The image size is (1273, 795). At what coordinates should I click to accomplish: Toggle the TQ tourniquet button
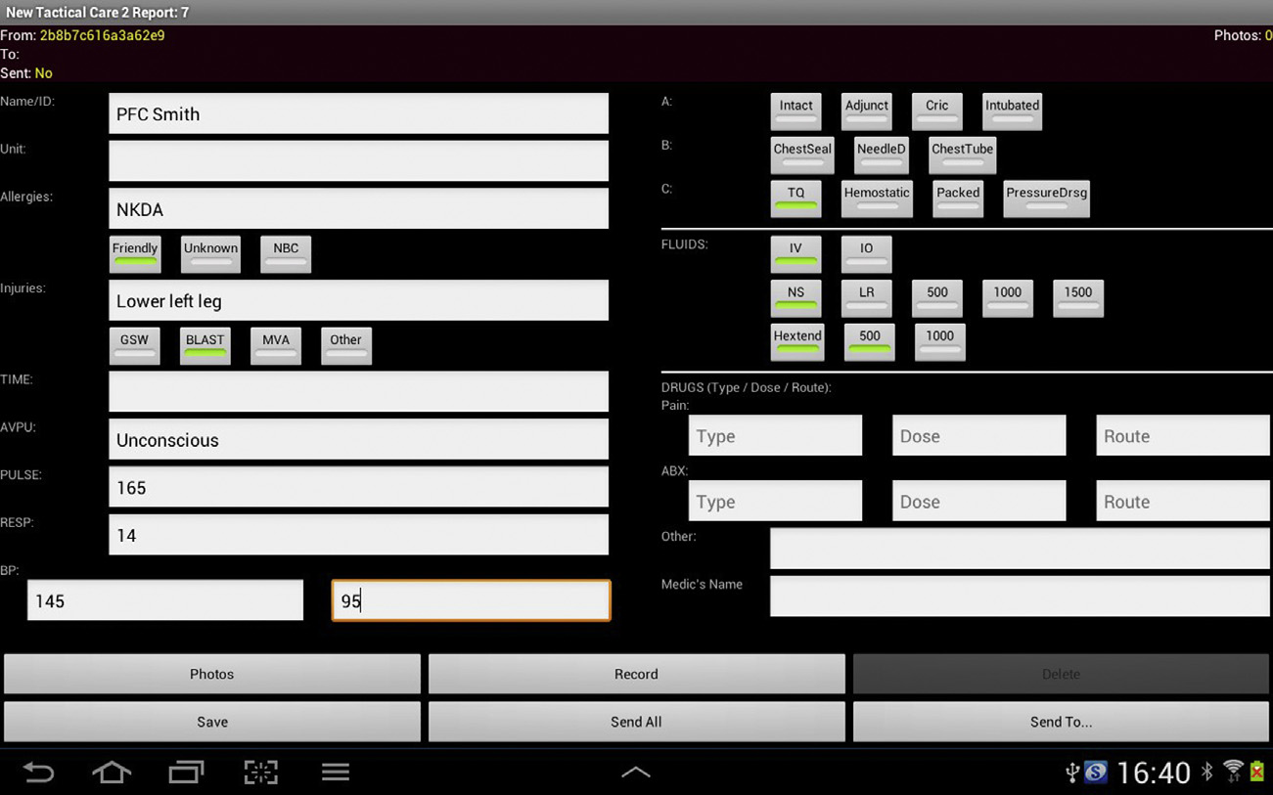click(796, 198)
